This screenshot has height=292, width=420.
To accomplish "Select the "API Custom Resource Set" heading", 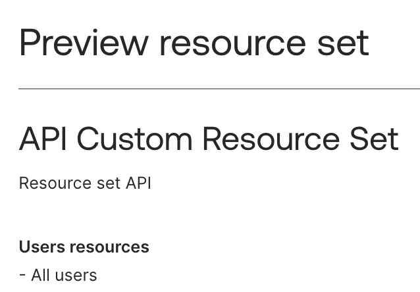I will (x=209, y=139).
